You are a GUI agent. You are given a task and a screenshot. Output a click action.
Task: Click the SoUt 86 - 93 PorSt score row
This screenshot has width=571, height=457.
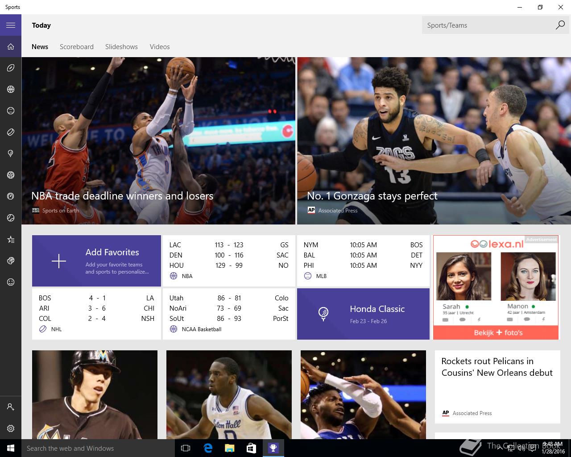tap(229, 318)
